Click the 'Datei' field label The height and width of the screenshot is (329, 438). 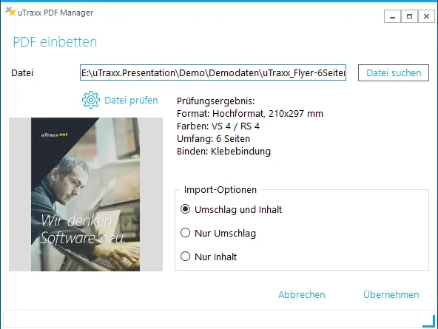(22, 73)
